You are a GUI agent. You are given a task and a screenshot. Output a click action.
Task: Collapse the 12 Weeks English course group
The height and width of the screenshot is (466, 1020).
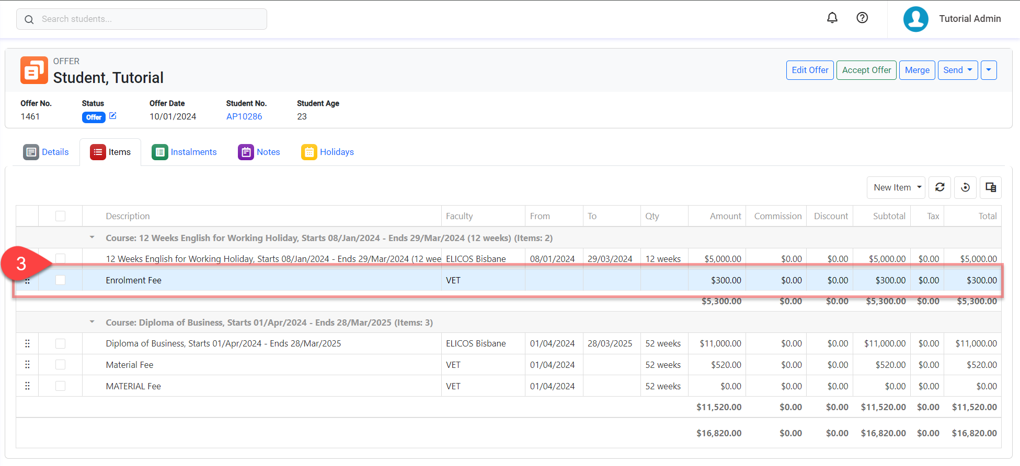pyautogui.click(x=92, y=237)
